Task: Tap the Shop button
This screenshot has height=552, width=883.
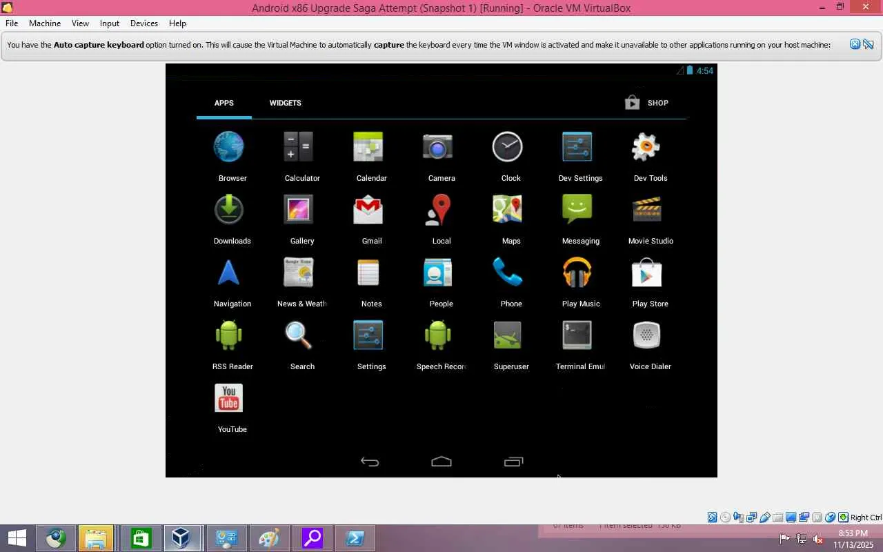Action: 646,103
